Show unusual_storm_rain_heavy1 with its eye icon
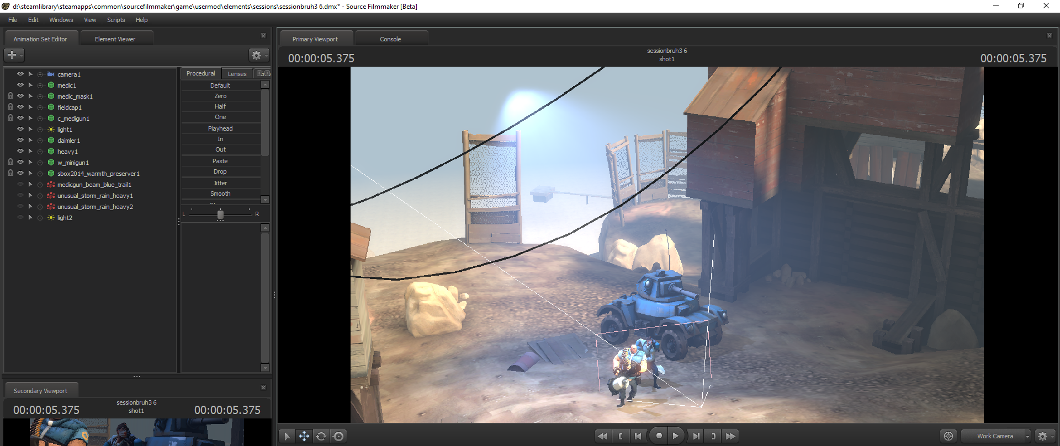 tap(20, 195)
